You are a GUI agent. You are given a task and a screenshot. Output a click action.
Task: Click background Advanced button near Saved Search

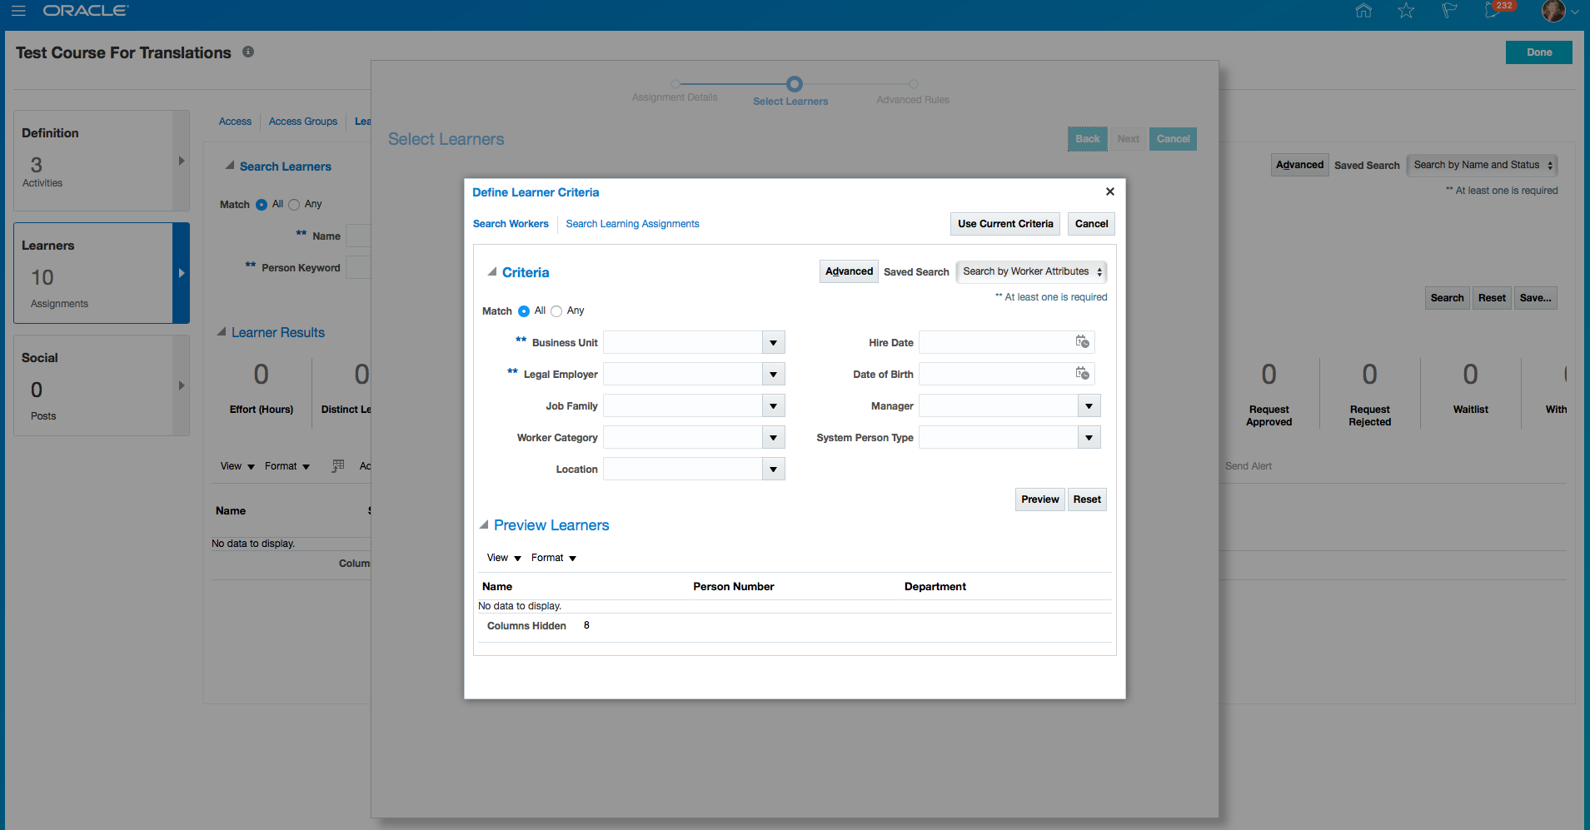pos(1299,165)
